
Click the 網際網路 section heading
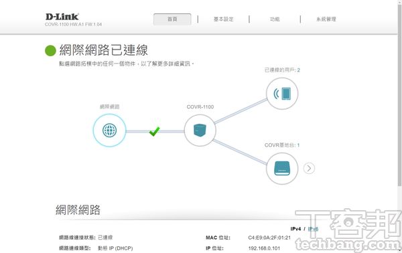[x=78, y=210]
